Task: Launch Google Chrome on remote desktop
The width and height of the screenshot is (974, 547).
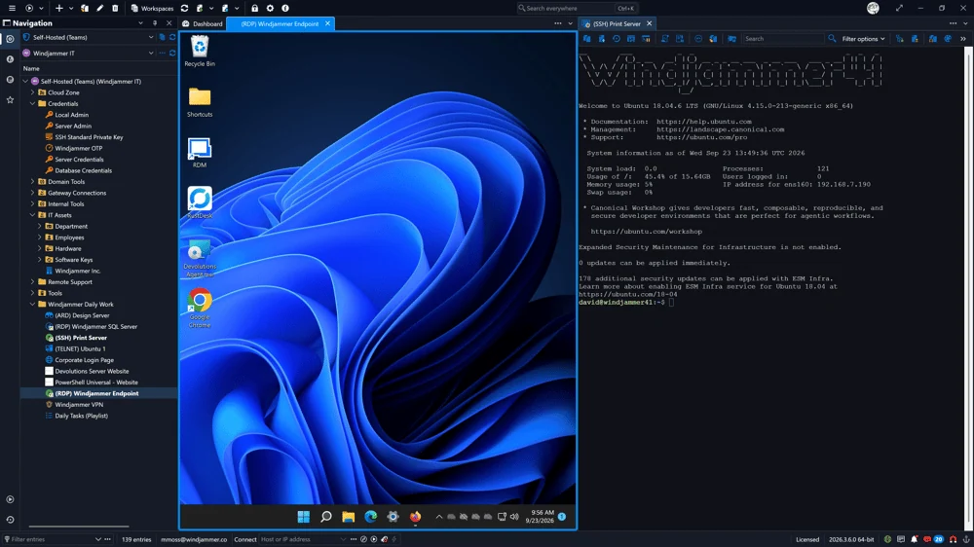Action: pyautogui.click(x=200, y=308)
